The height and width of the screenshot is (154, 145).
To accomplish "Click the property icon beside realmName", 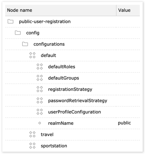I will click(x=40, y=123).
